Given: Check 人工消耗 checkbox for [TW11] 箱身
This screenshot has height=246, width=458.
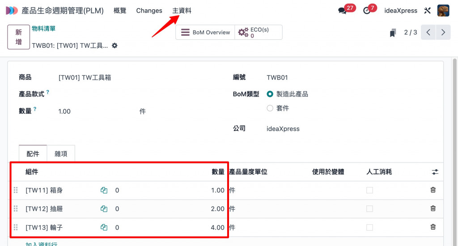Looking at the screenshot, I should [x=369, y=190].
